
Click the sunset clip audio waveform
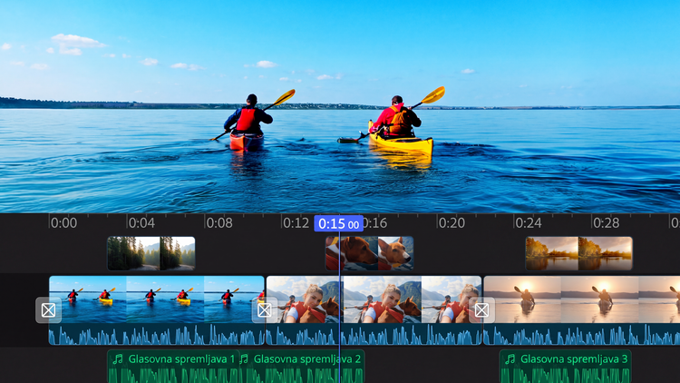[x=581, y=334]
